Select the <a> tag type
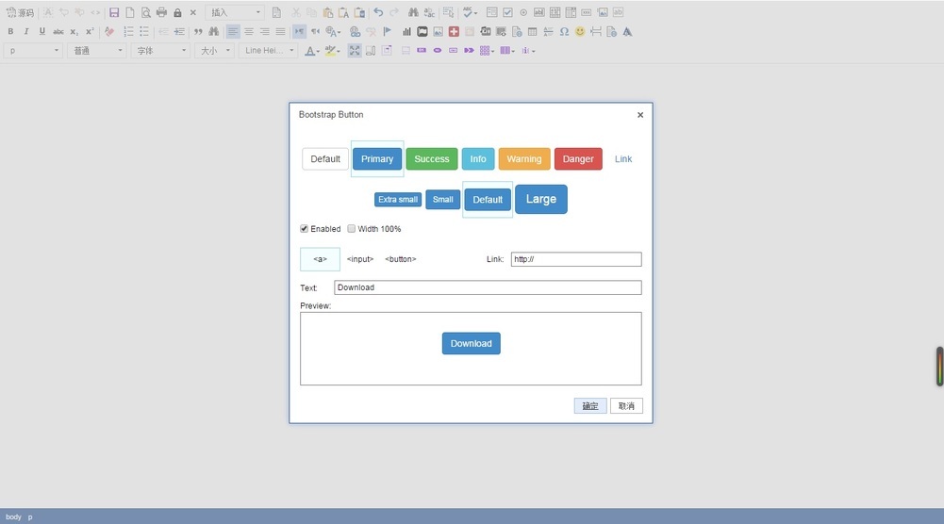944x524 pixels. (x=321, y=259)
